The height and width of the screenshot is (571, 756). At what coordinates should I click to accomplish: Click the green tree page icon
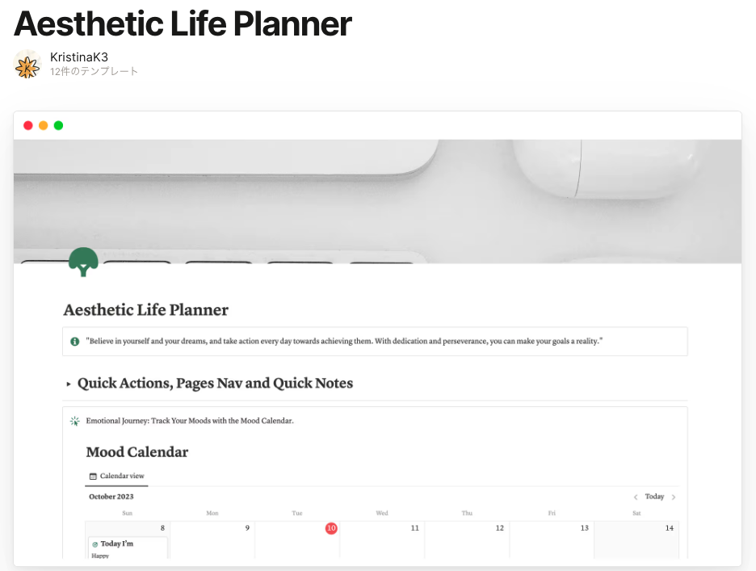83,262
